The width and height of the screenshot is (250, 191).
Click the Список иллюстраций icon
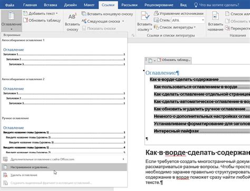point(227,14)
